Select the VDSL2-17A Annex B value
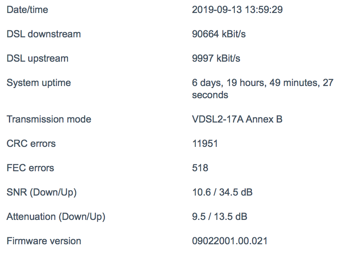This screenshot has width=341, height=254. point(237,119)
